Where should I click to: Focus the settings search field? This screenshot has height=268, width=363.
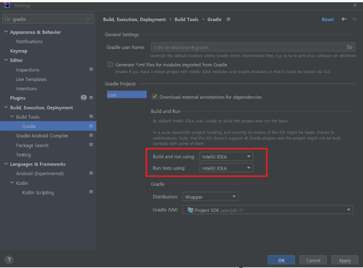[48, 19]
